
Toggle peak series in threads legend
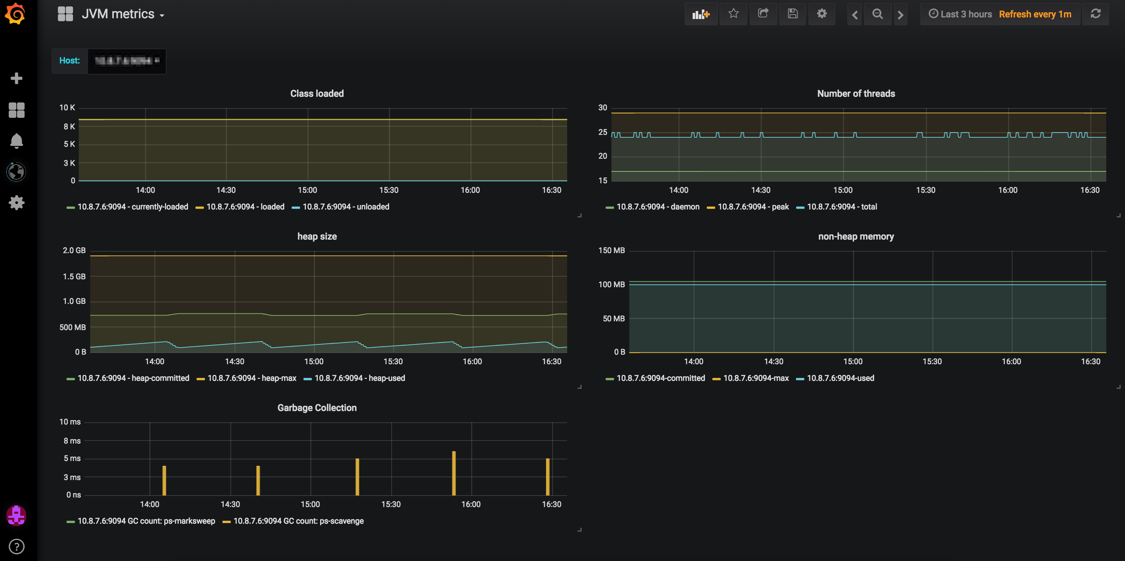(753, 207)
